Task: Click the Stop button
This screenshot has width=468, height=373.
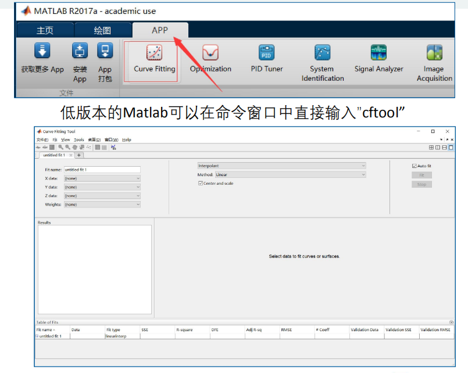Action: (421, 184)
